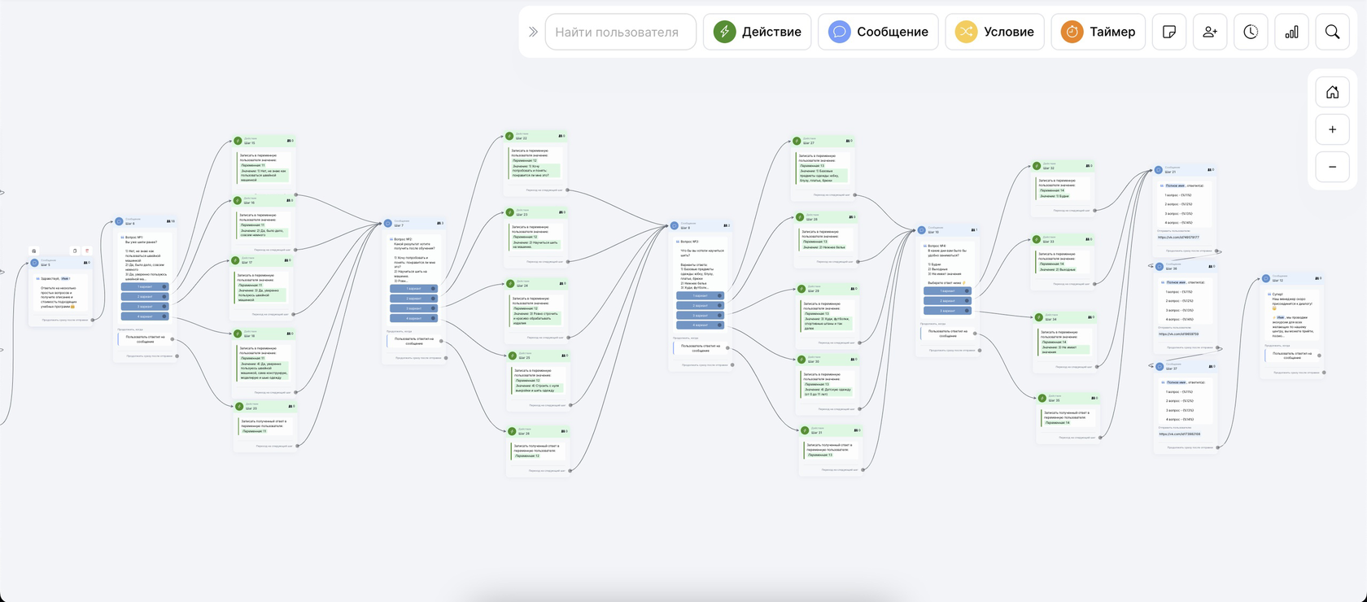Open Шаг 12 message node header
The image size is (1367, 602).
pos(1292,278)
